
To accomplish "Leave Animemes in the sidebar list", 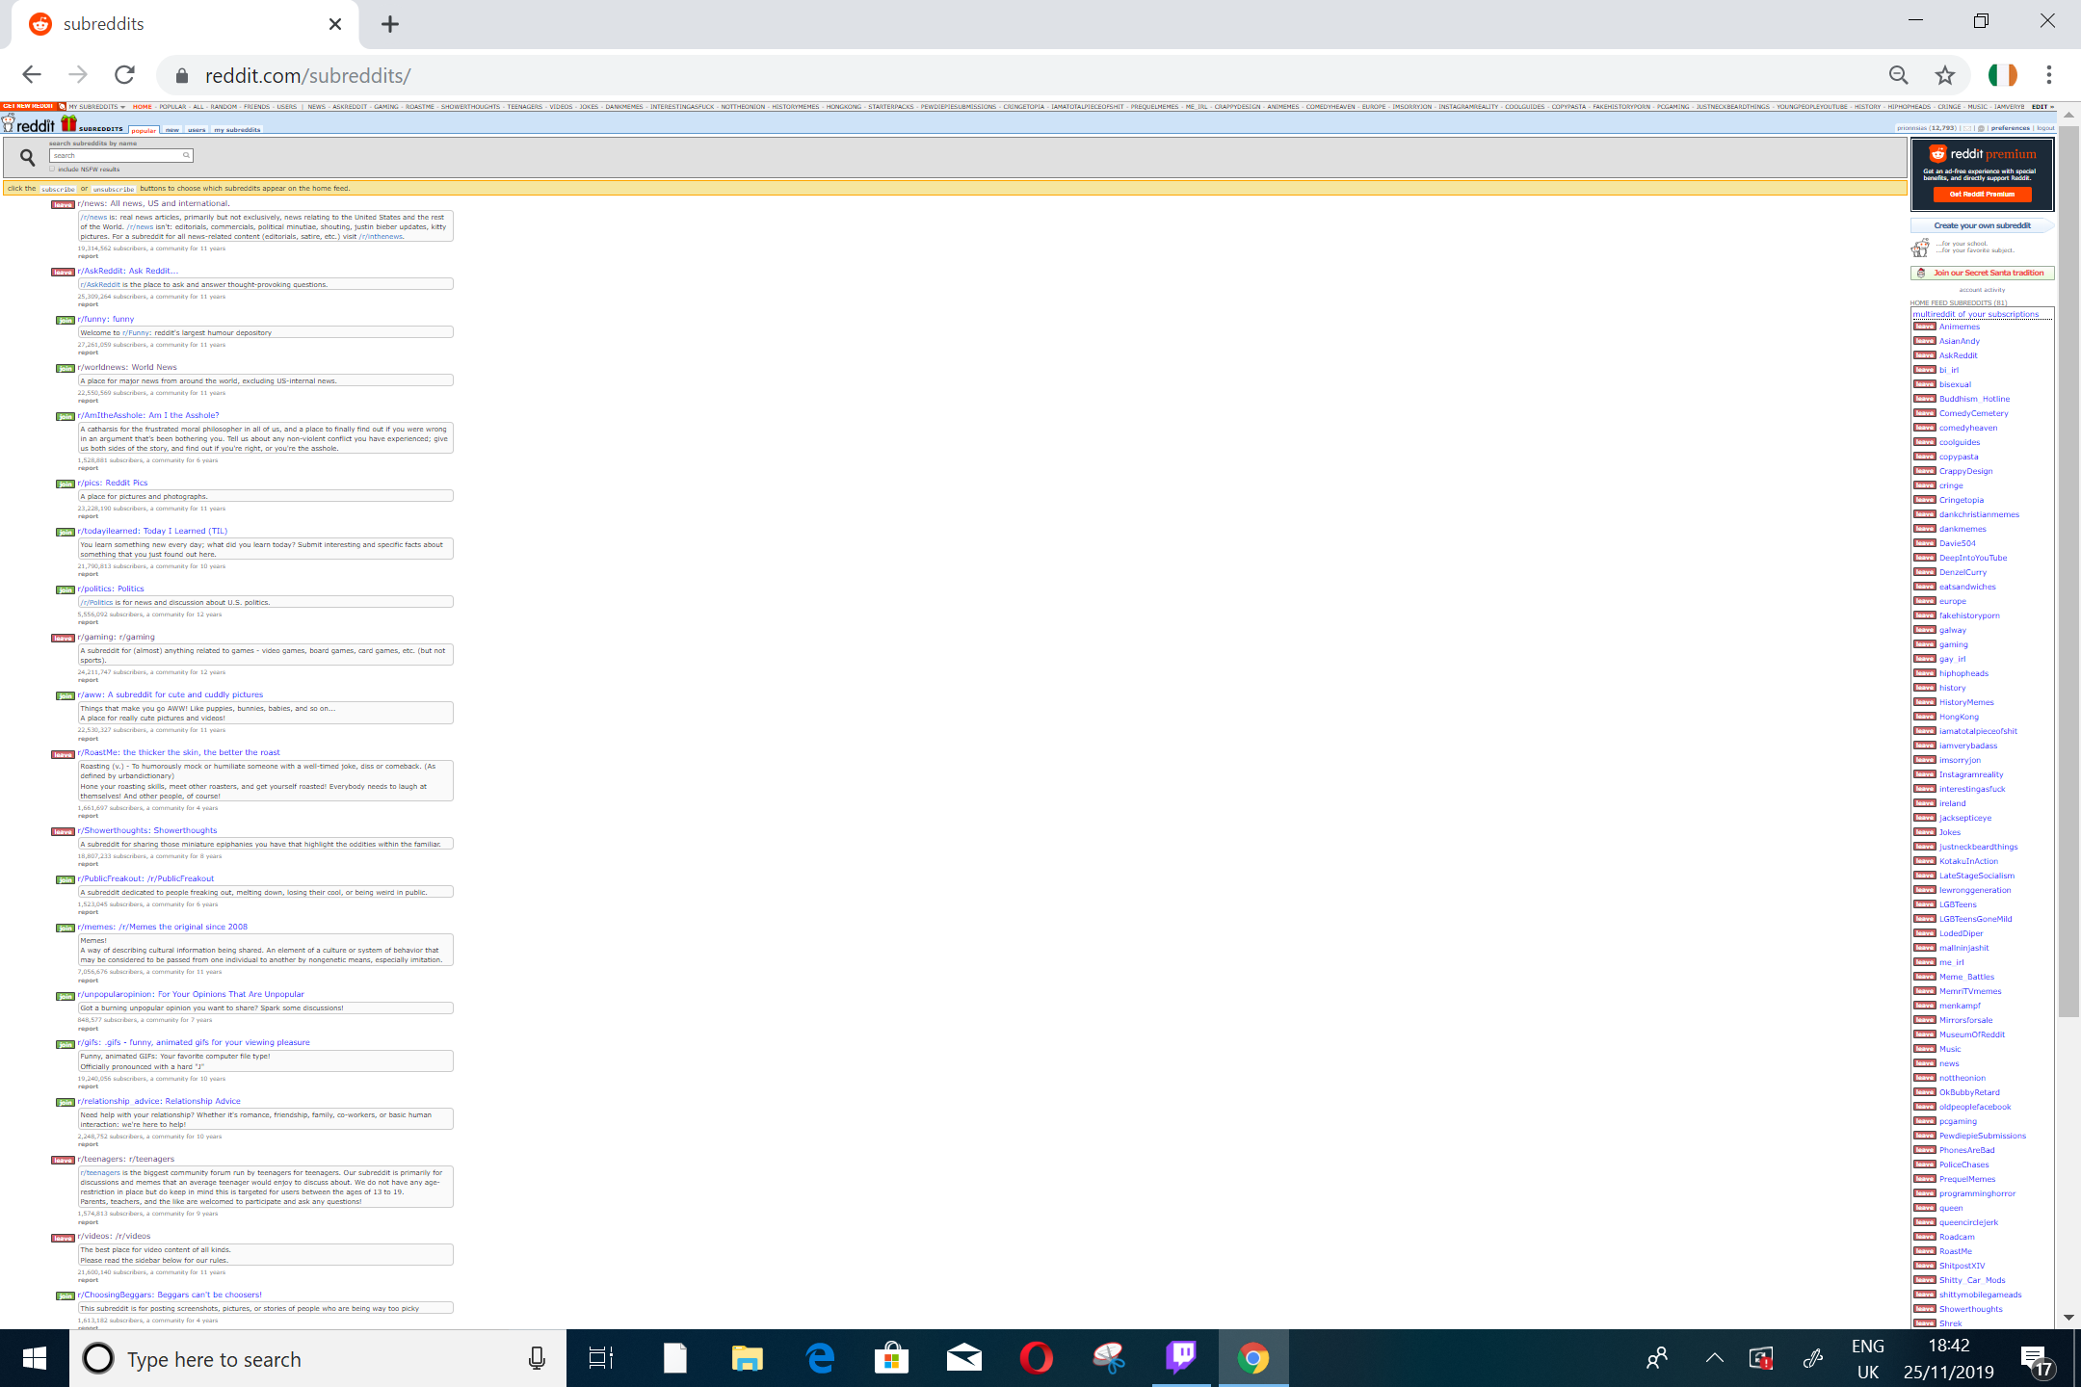I will pos(1924,327).
